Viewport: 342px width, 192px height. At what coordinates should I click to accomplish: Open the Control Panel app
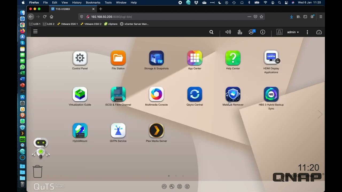80,58
